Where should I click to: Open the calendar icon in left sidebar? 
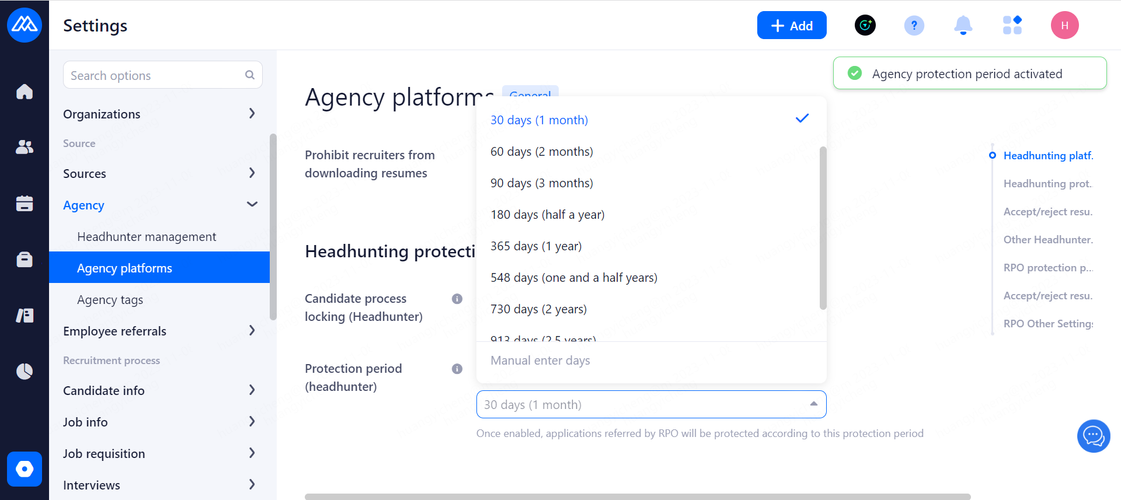click(25, 203)
